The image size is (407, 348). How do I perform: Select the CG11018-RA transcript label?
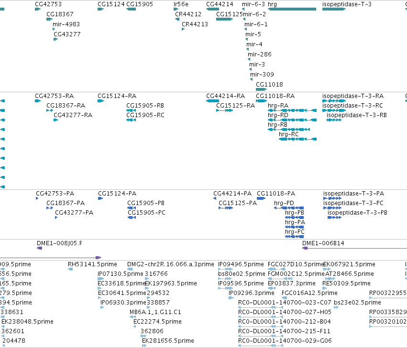pos(275,96)
